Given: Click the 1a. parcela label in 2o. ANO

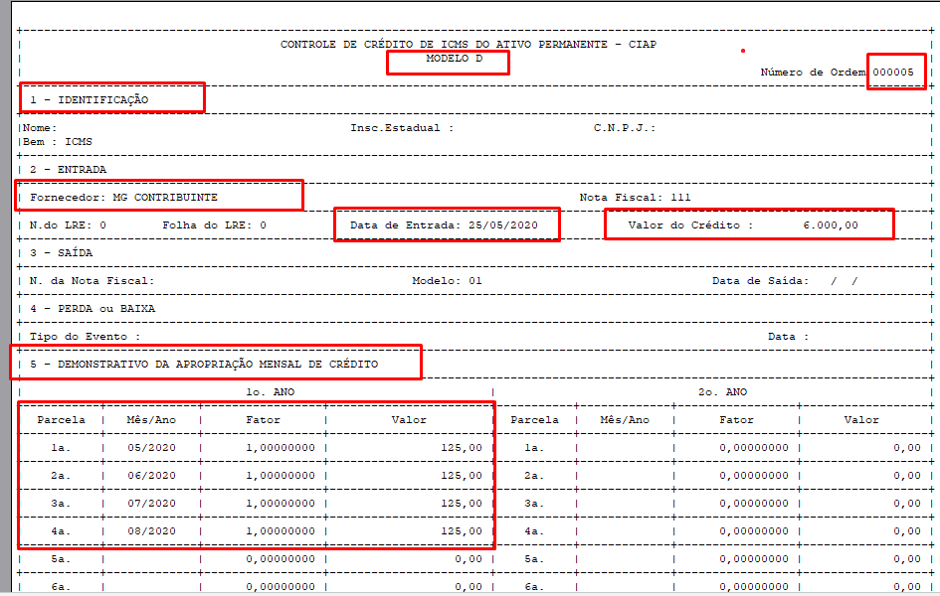Looking at the screenshot, I should pos(534,448).
